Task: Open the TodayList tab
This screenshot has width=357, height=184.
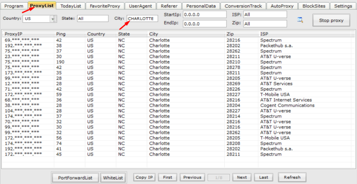Action: click(x=71, y=6)
